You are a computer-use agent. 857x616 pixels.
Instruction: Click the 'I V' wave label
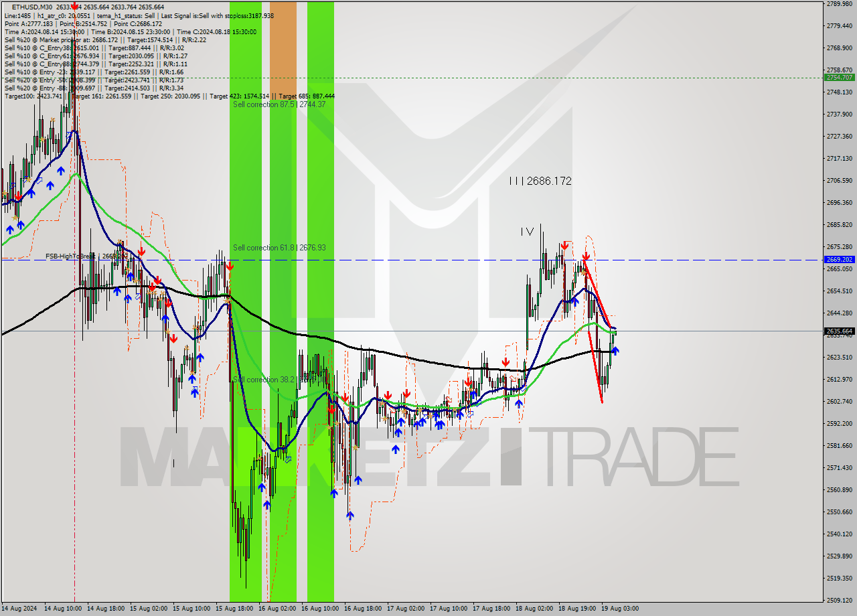pos(527,232)
